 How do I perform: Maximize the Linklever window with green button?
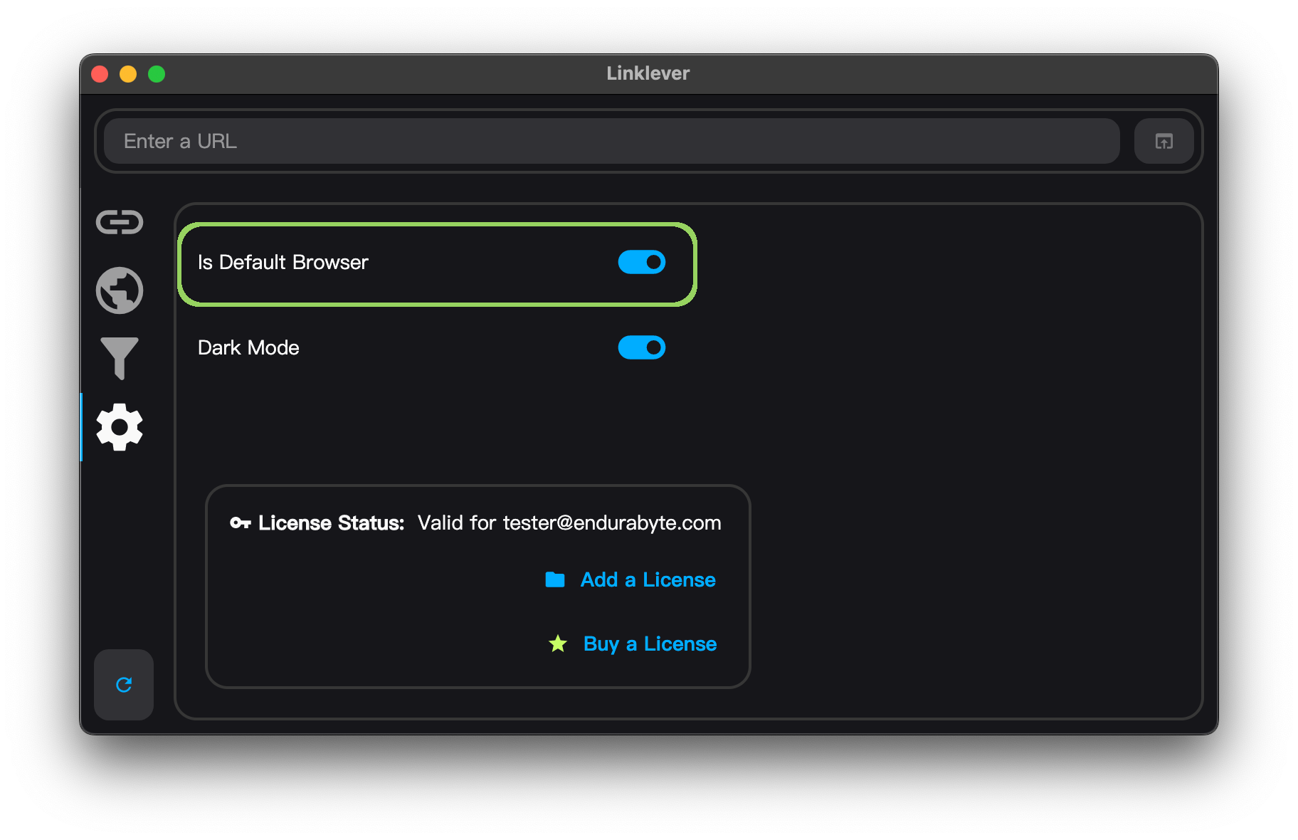coord(157,74)
